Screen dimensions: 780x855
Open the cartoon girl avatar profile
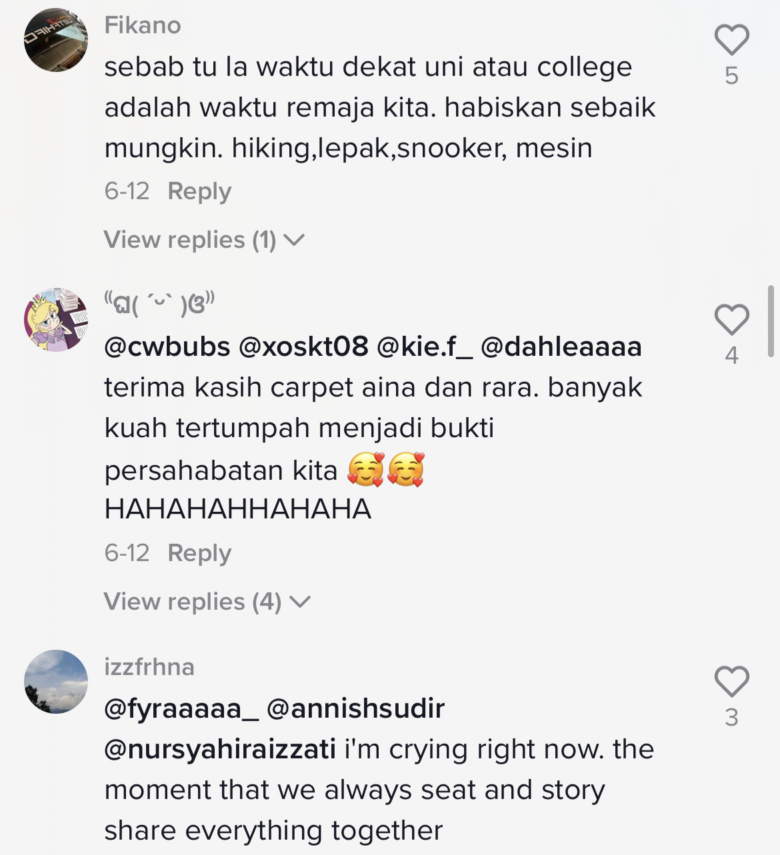point(56,320)
